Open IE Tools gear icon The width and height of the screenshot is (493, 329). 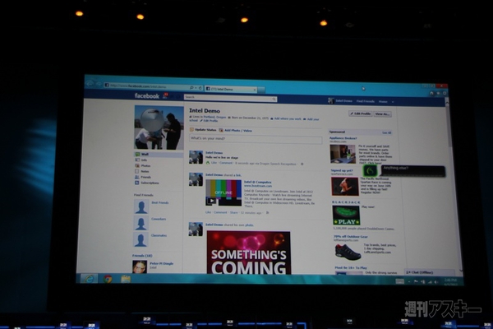click(x=445, y=93)
